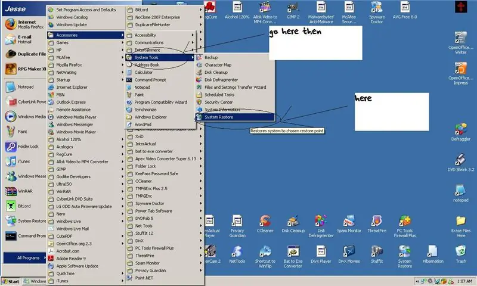
Task: Open Command Prompt from Accessories menu
Action: tap(160, 80)
